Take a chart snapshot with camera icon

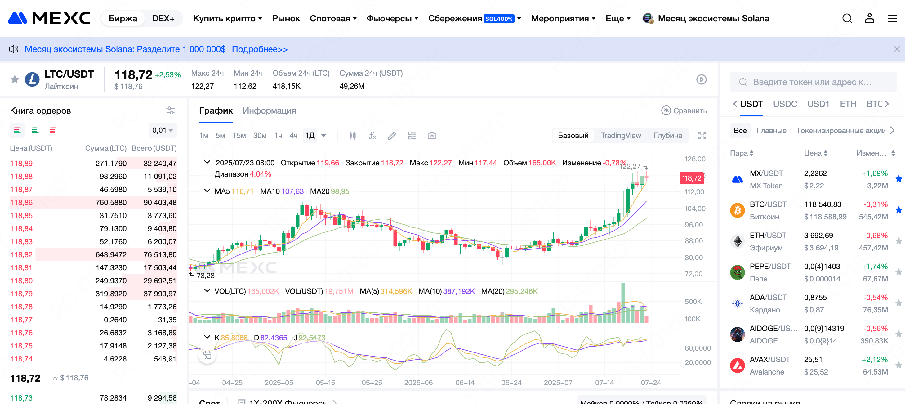pyautogui.click(x=432, y=136)
